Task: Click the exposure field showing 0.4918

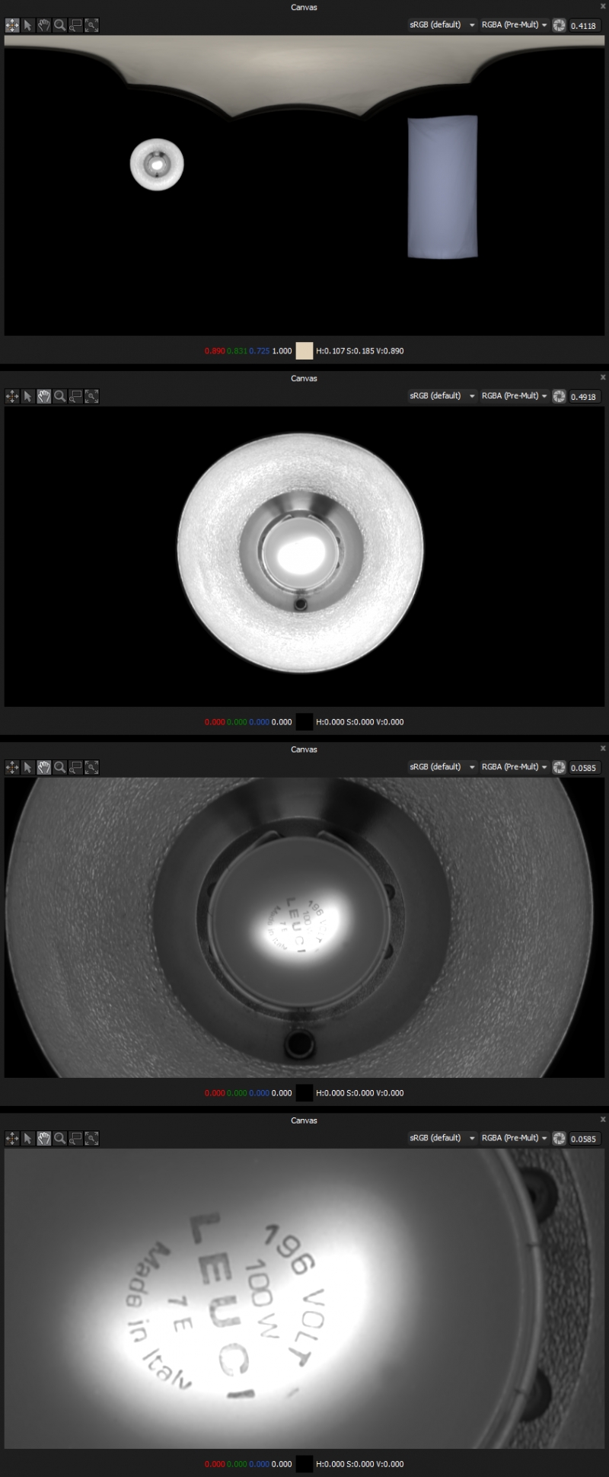Action: pos(584,397)
